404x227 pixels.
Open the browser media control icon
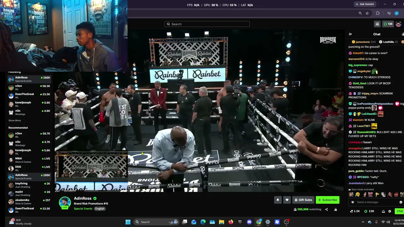(x=389, y=13)
